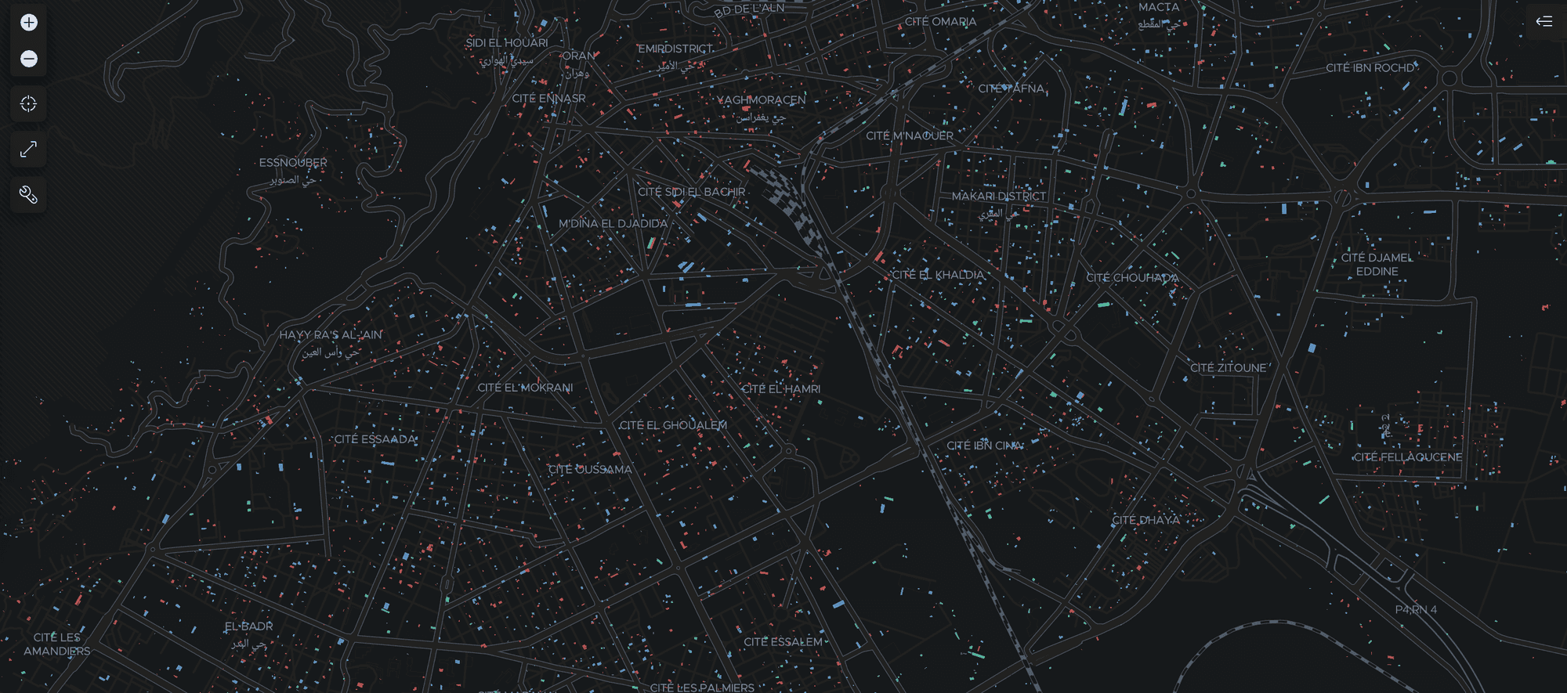Select the HAYY RA'S AL-'AIN label
The width and height of the screenshot is (1567, 693).
[x=331, y=335]
